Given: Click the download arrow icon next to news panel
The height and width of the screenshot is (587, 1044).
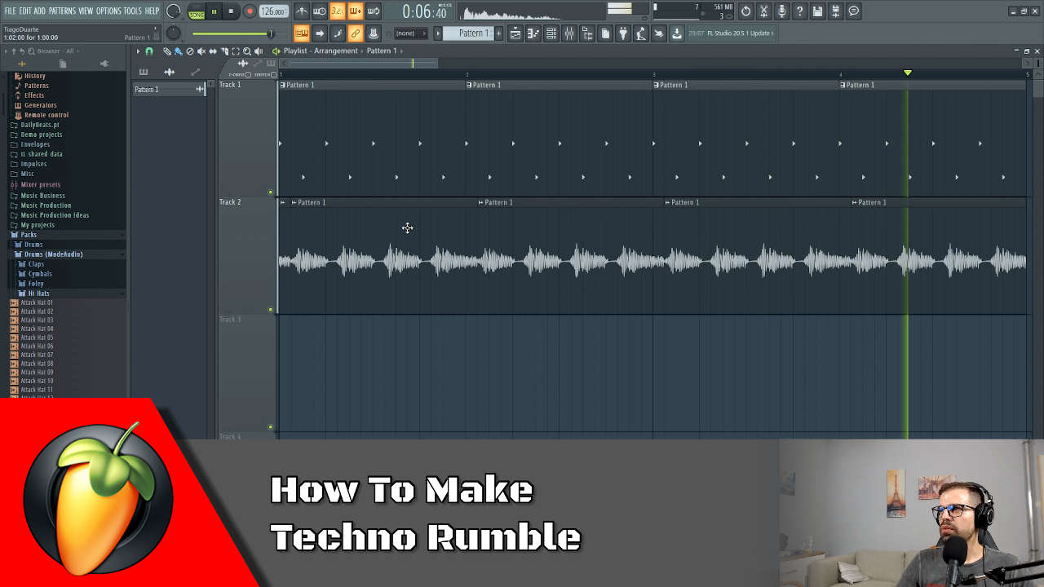Looking at the screenshot, I should tap(677, 33).
